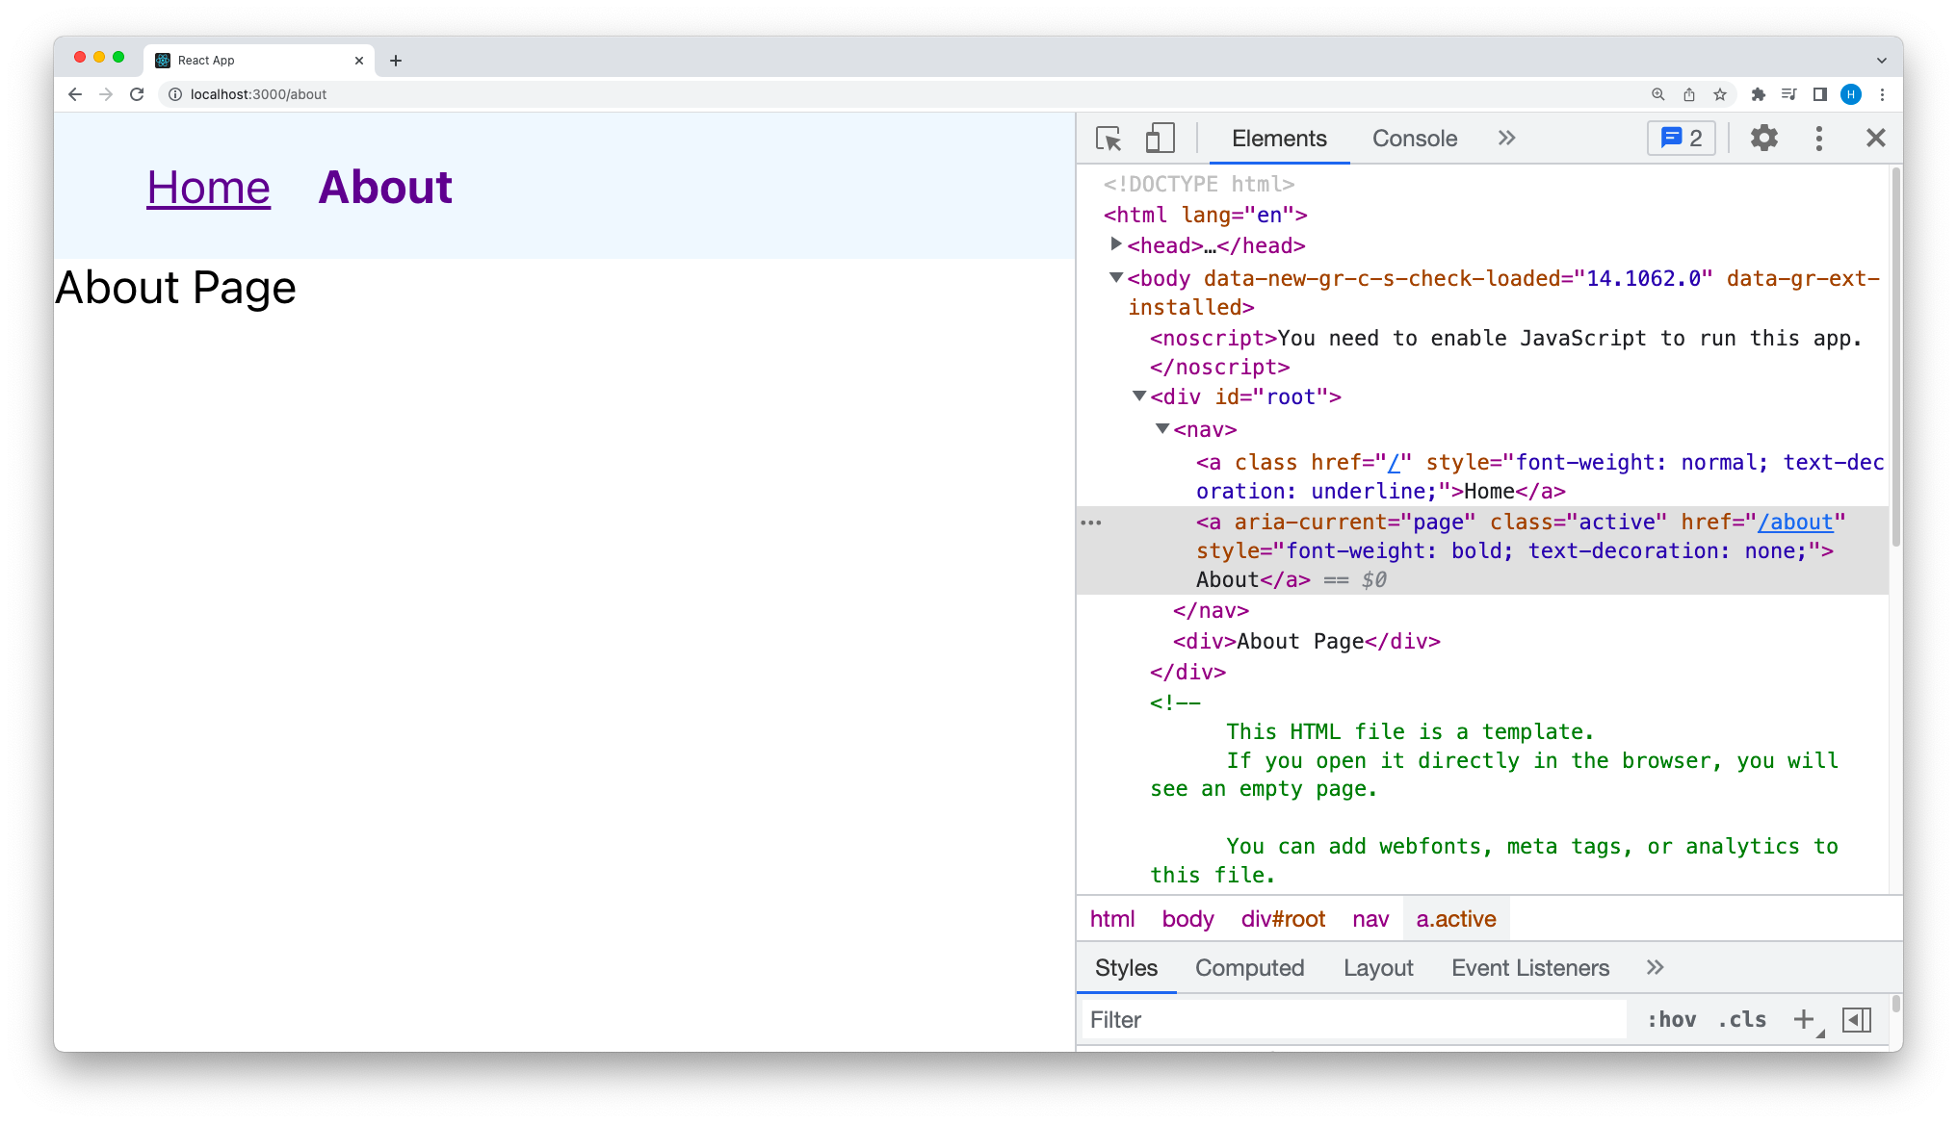
Task: Expand the head element node
Action: click(x=1115, y=244)
